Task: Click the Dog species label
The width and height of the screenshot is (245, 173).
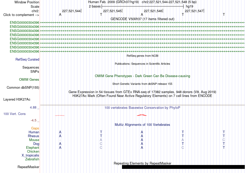Action: tap(36, 144)
